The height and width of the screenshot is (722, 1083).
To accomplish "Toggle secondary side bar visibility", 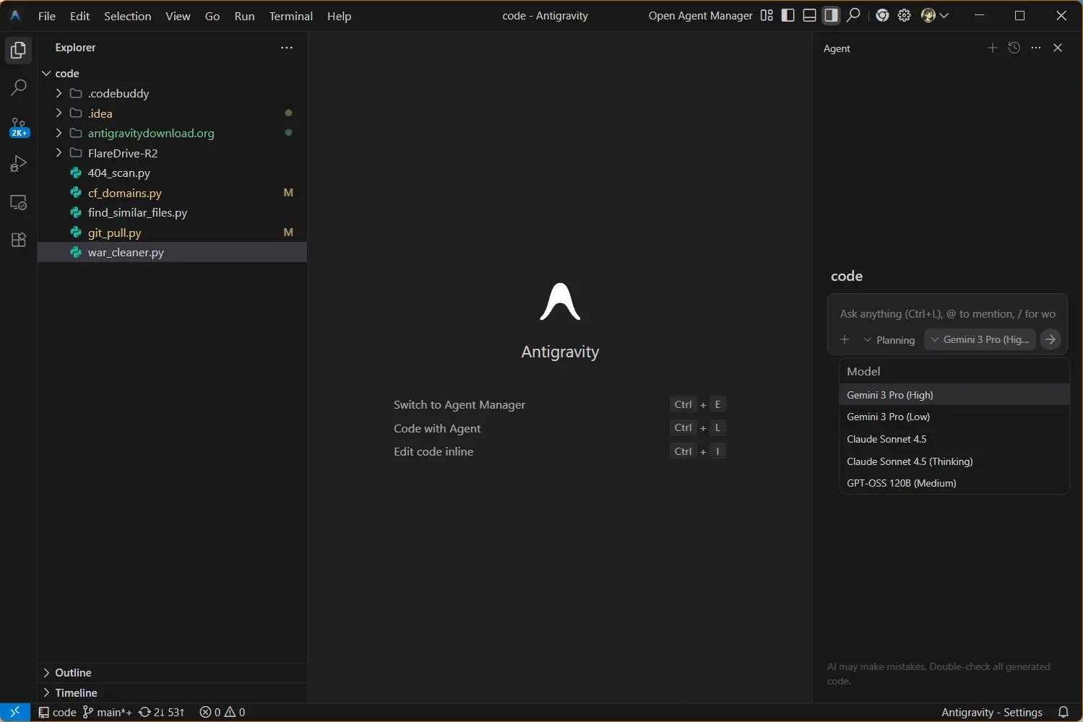I will [x=832, y=15].
